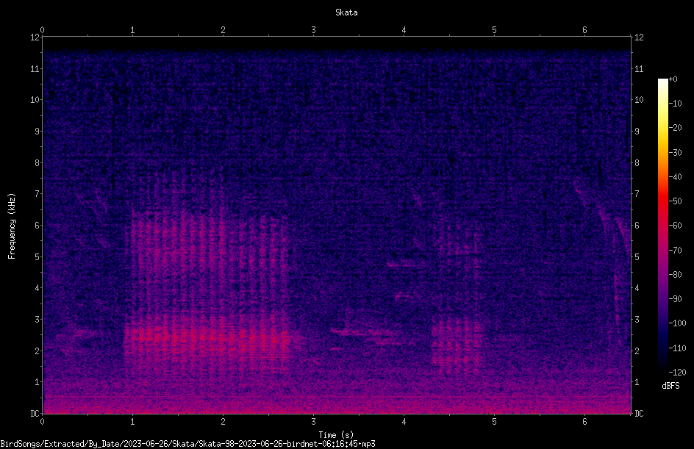Click the "DC" label on the left frequency axis

35,414
